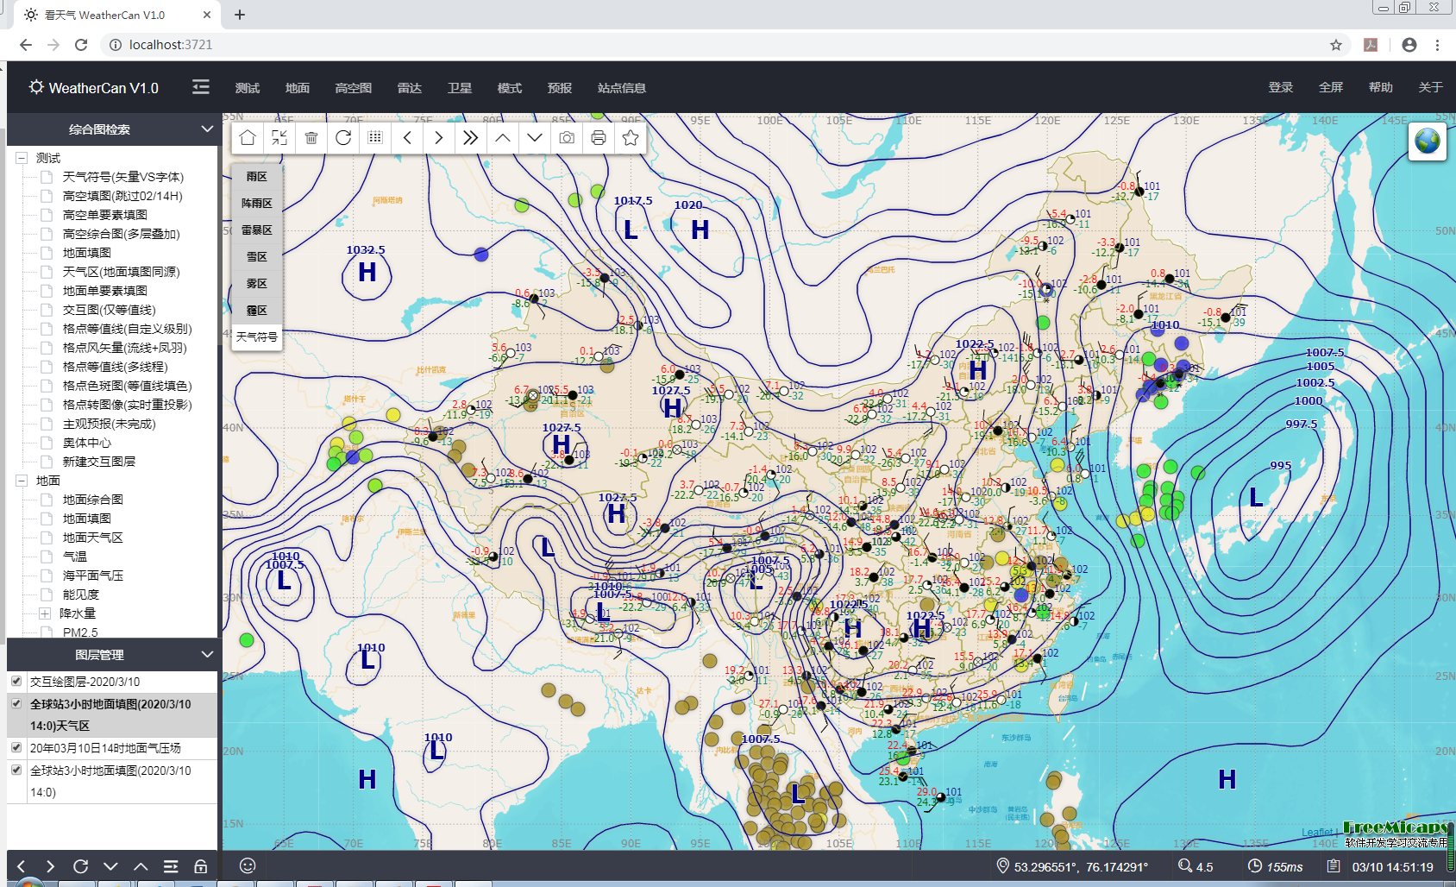The image size is (1456, 887).
Task: Take a map screenshot with the camera icon
Action: tap(566, 137)
